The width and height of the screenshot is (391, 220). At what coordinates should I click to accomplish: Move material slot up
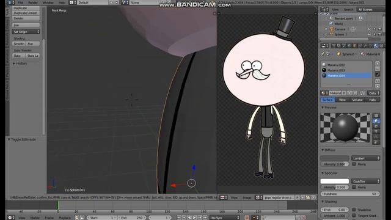[378, 81]
